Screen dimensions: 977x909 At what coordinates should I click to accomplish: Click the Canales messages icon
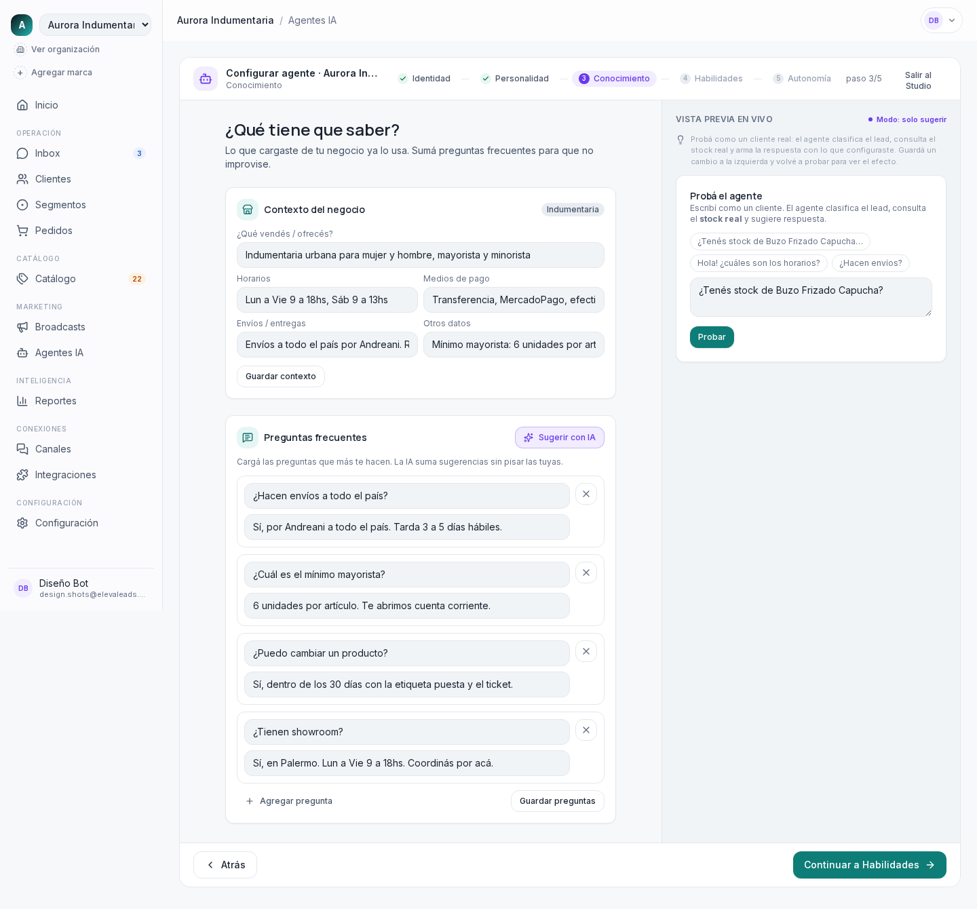[22, 449]
